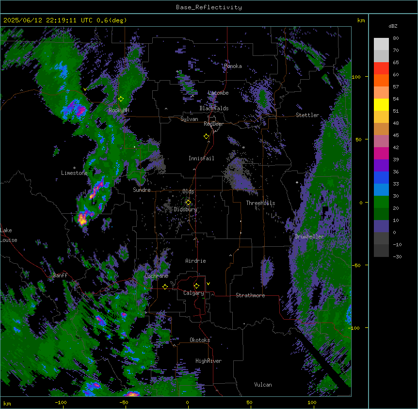Click the Limestone label
The width and height of the screenshot is (418, 409).
click(74, 173)
